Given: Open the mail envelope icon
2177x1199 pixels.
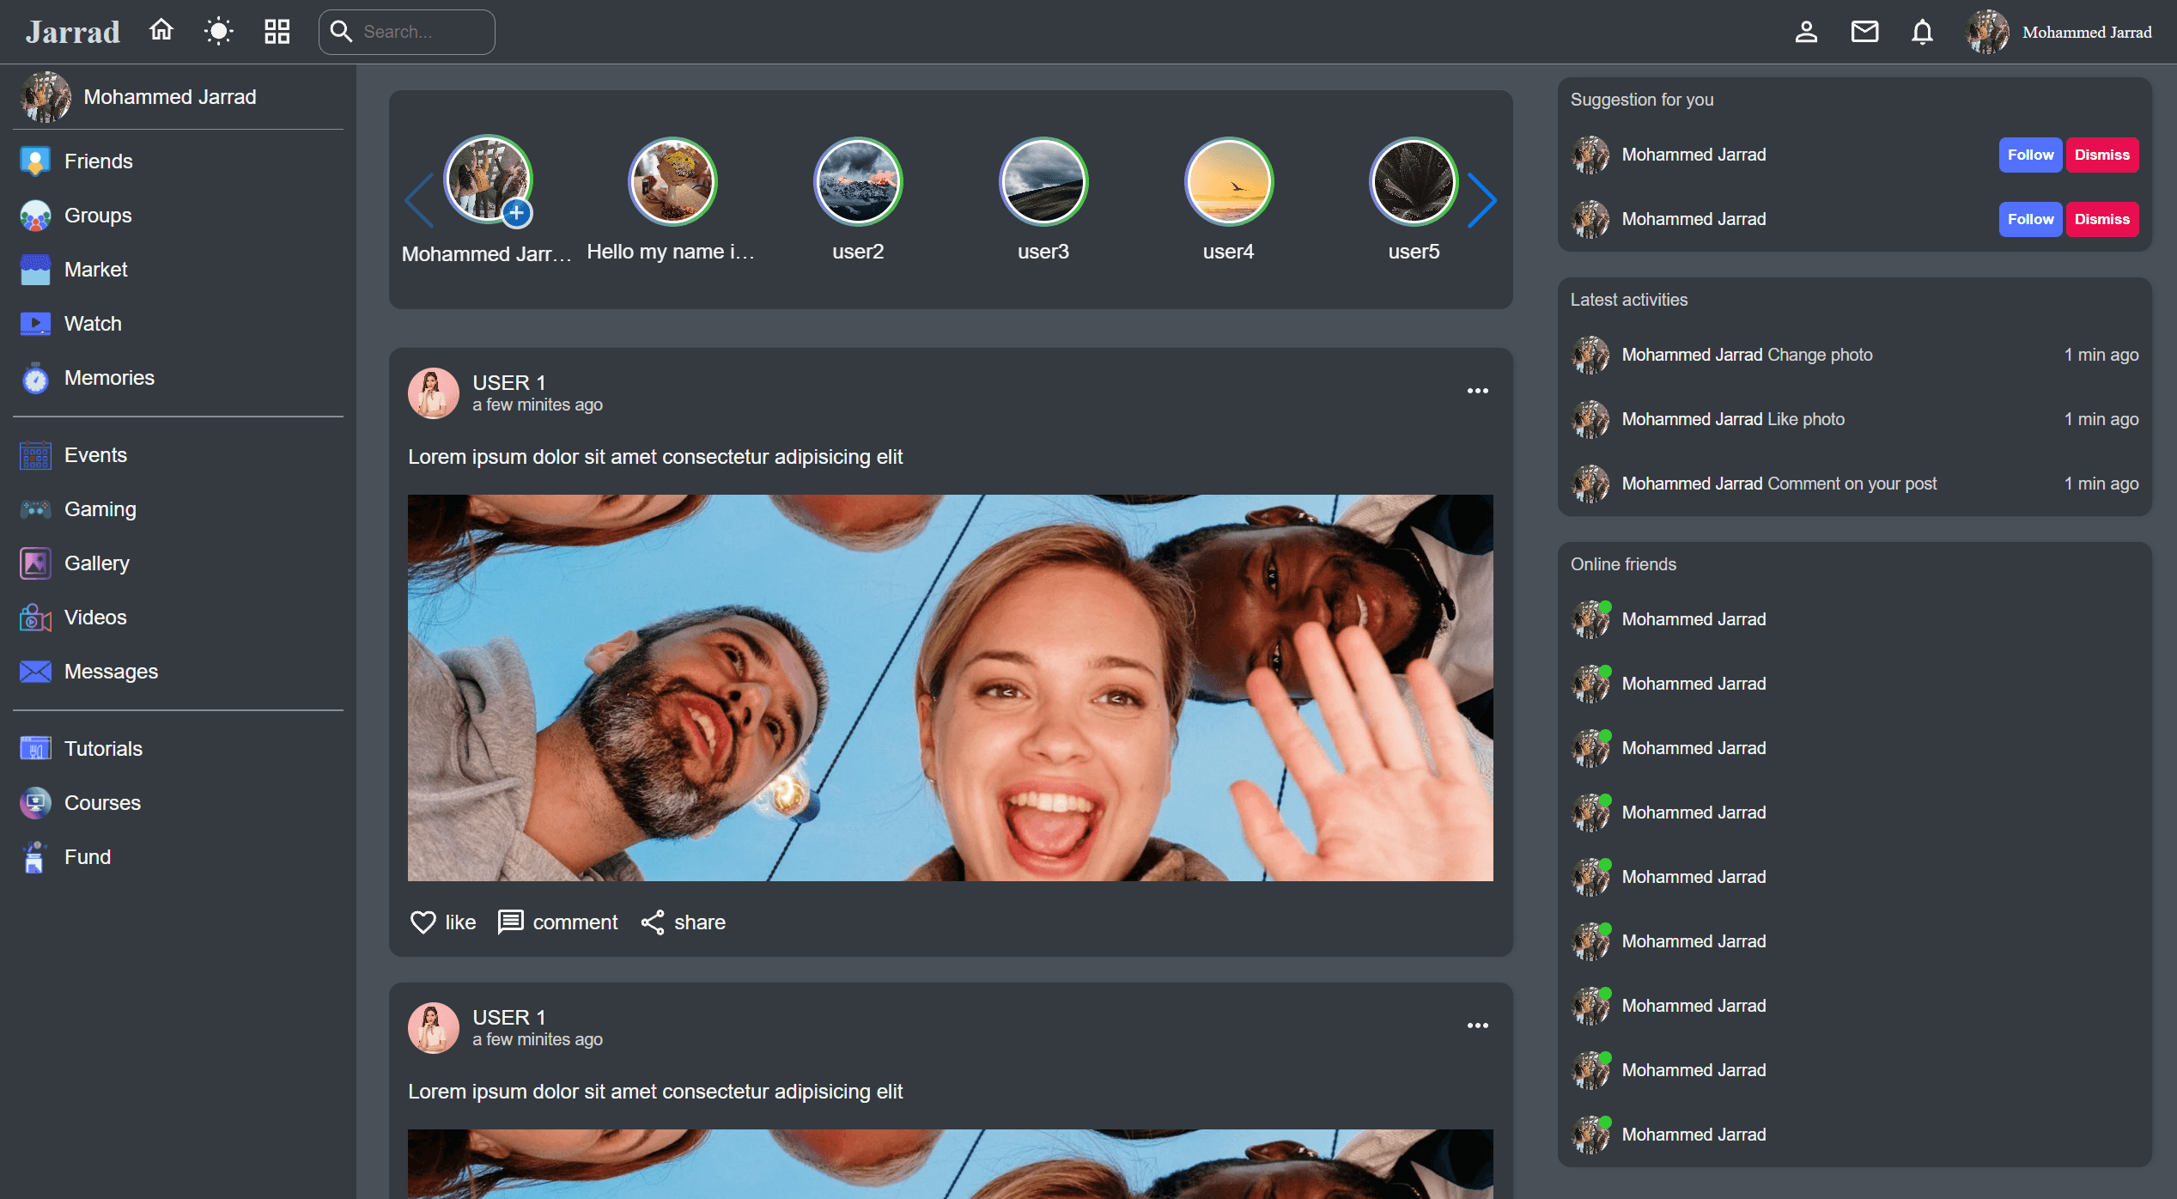Looking at the screenshot, I should [x=1864, y=32].
